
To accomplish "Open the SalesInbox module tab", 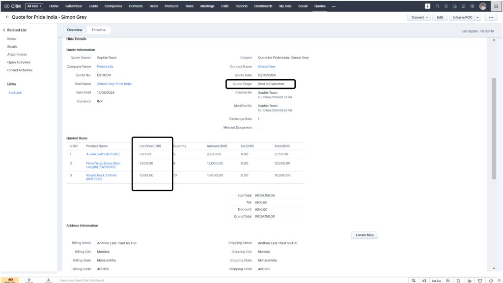I will point(74,6).
